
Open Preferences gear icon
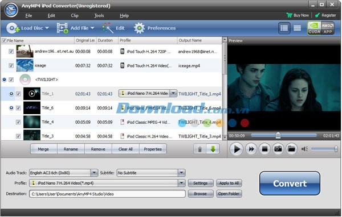[x=139, y=28]
